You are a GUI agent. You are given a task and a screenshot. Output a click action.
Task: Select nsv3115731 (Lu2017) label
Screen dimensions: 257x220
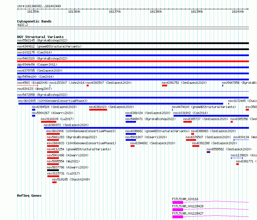pos(64,173)
